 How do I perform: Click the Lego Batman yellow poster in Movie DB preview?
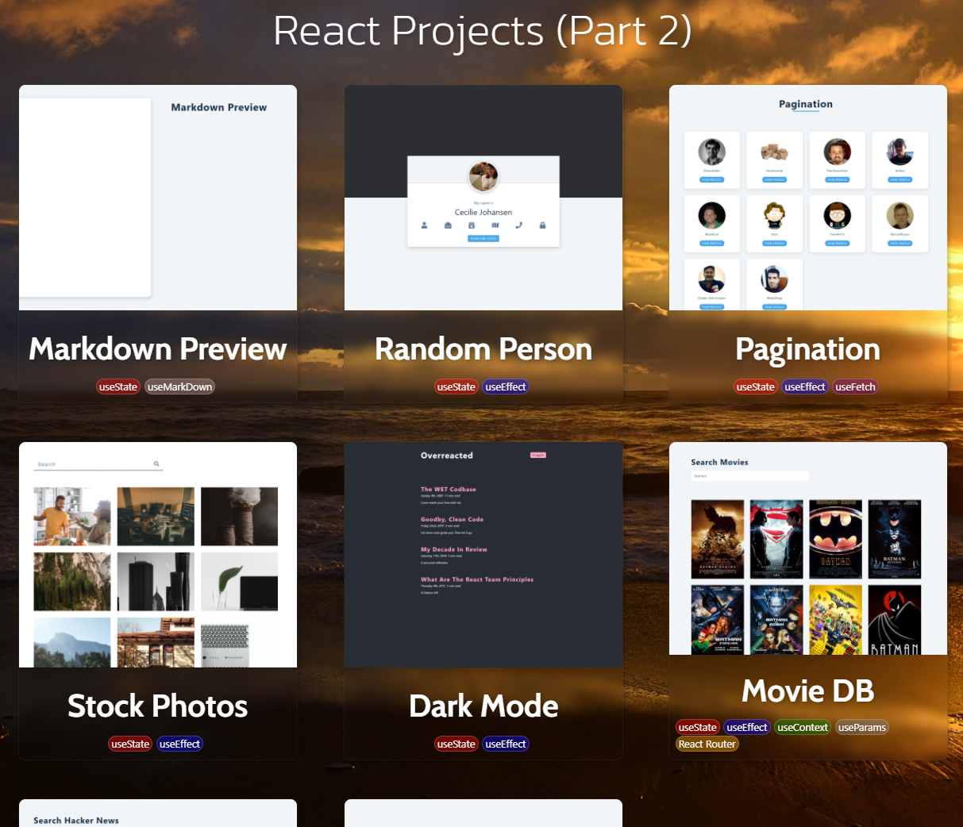836,619
